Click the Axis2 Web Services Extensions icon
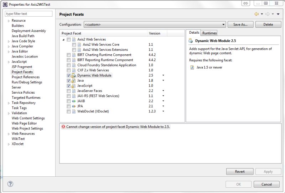Image resolution: width=285 pixels, height=193 pixels. tap(79, 50)
